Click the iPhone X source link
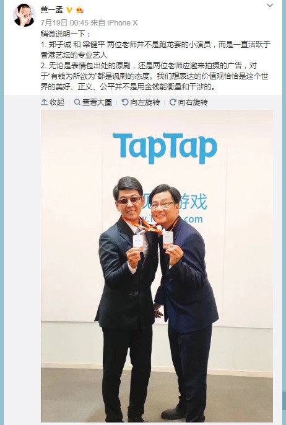 (123, 23)
